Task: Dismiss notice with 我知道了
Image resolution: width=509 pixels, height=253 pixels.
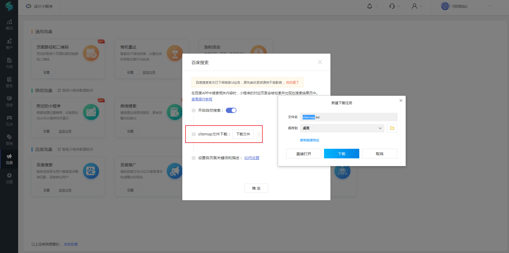Action: (x=293, y=83)
